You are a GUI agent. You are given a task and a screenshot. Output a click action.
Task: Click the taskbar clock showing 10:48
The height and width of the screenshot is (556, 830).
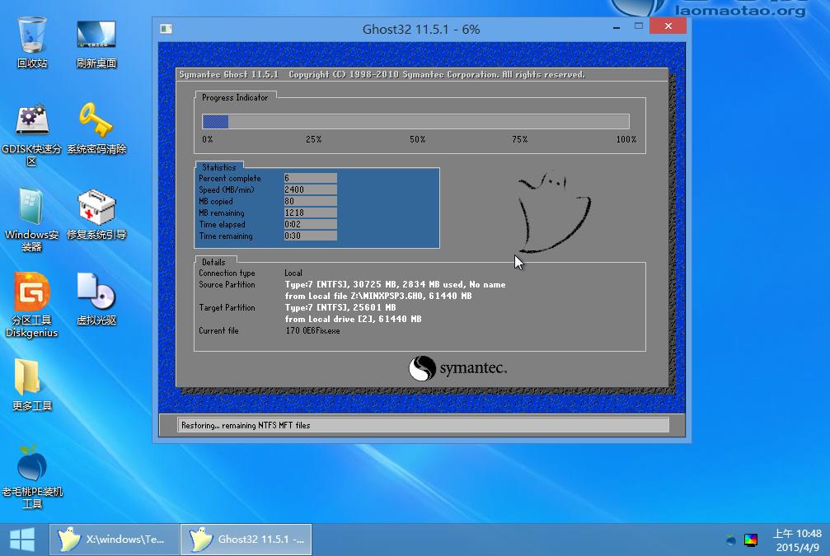point(796,540)
